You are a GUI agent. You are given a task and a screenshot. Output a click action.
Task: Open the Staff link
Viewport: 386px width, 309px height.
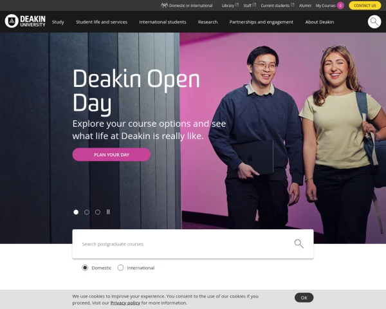(x=250, y=5)
